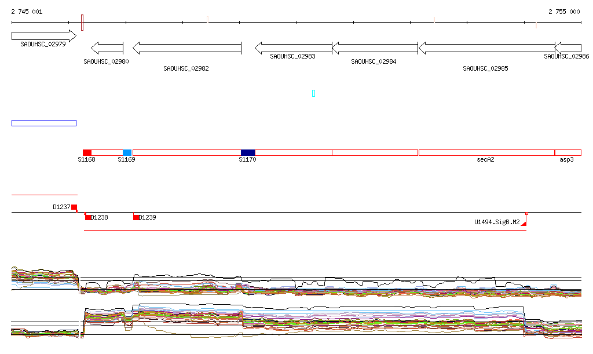Image resolution: width=593 pixels, height=354 pixels.
Task: Click the S1169 label text
Action: coord(126,159)
